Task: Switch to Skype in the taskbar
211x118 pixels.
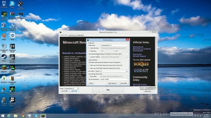Action: pos(36,116)
